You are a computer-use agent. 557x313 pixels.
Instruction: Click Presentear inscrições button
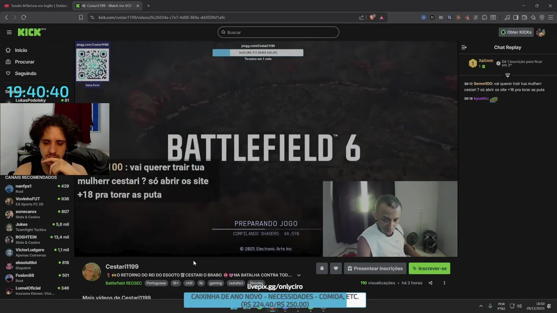(375, 268)
